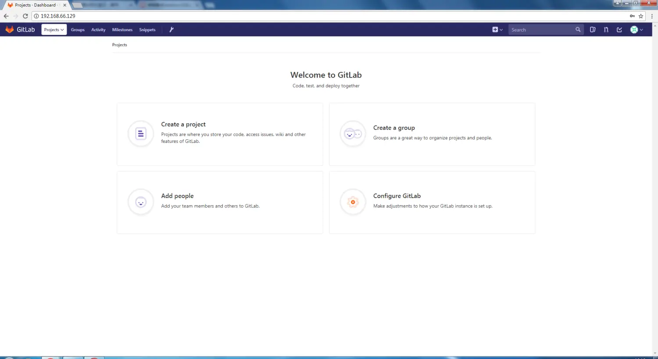Close the Projects · Dashboard tab
This screenshot has width=658, height=359.
64,5
